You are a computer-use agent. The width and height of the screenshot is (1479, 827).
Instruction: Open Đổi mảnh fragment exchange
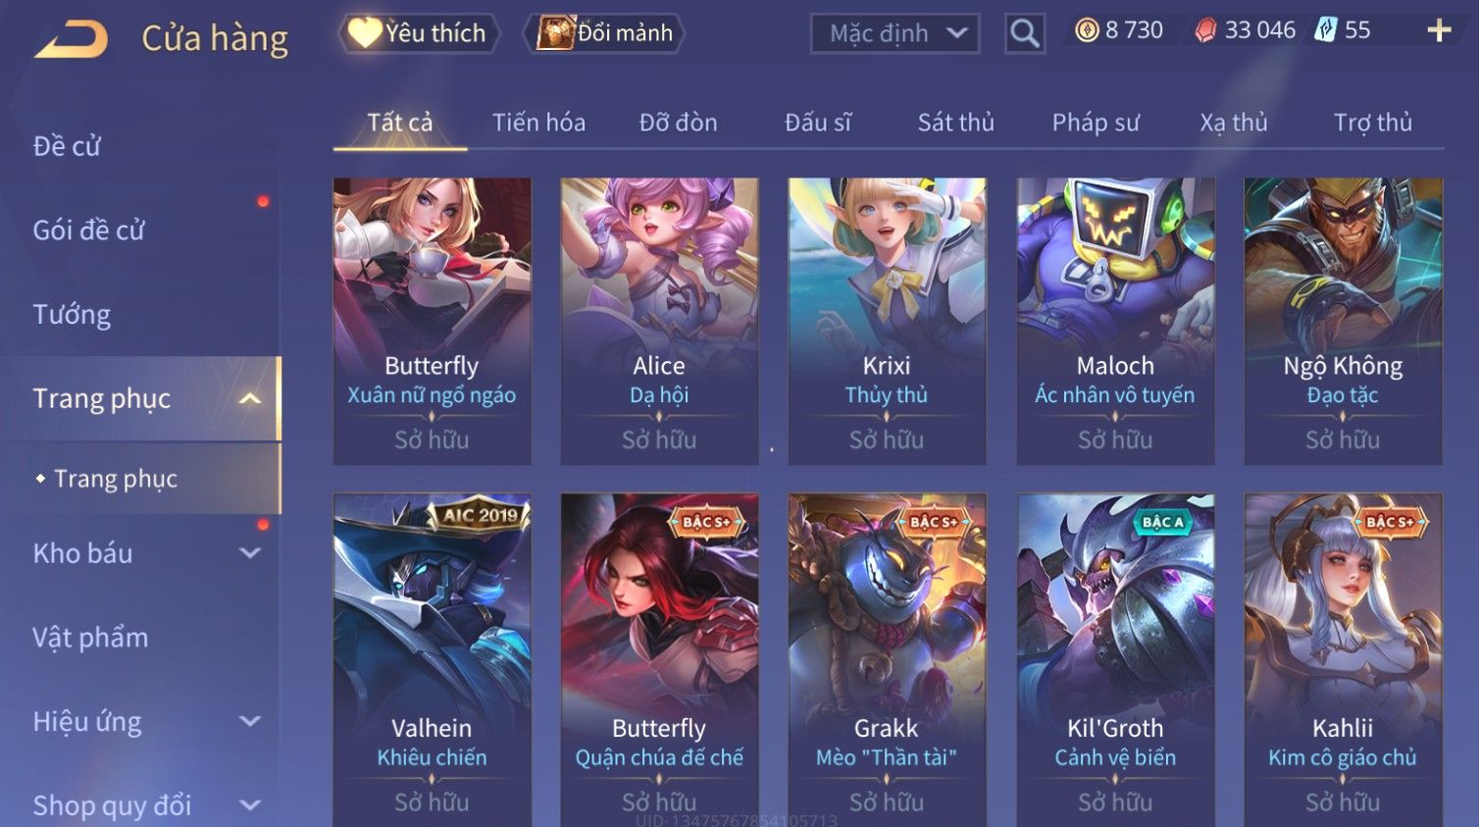click(605, 33)
